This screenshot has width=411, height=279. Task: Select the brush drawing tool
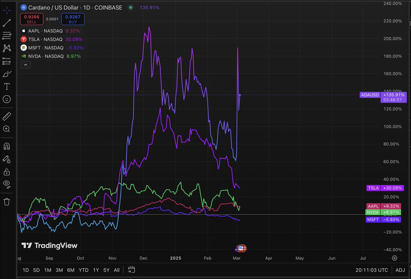[7, 74]
